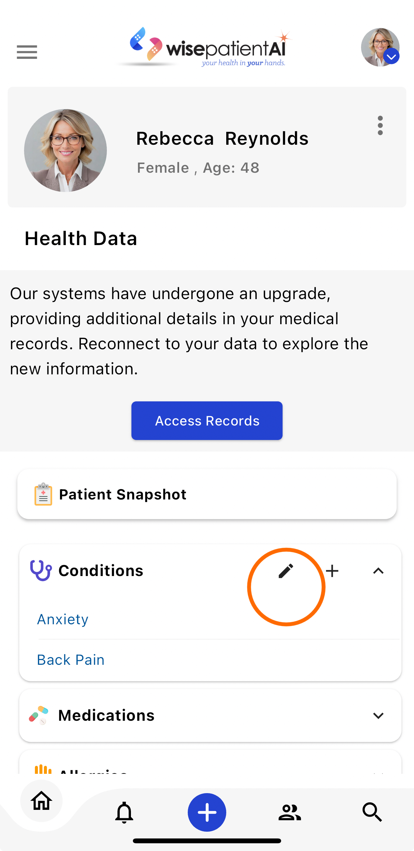The height and width of the screenshot is (851, 414).
Task: Open the hamburger menu
Action: coord(27,52)
